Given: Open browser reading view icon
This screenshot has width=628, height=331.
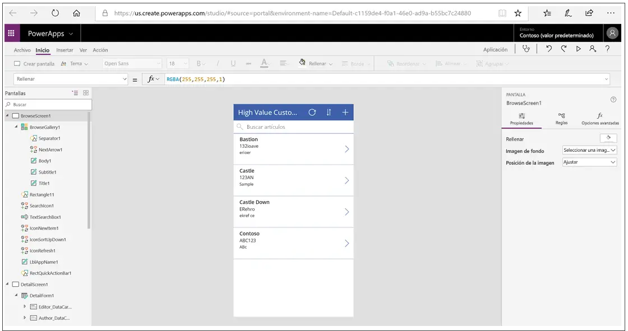Looking at the screenshot, I should pyautogui.click(x=502, y=13).
